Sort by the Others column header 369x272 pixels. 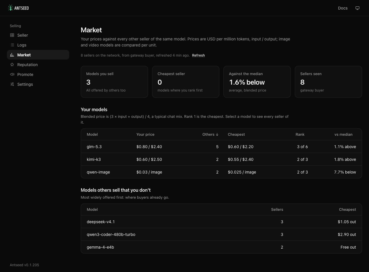[x=210, y=135]
